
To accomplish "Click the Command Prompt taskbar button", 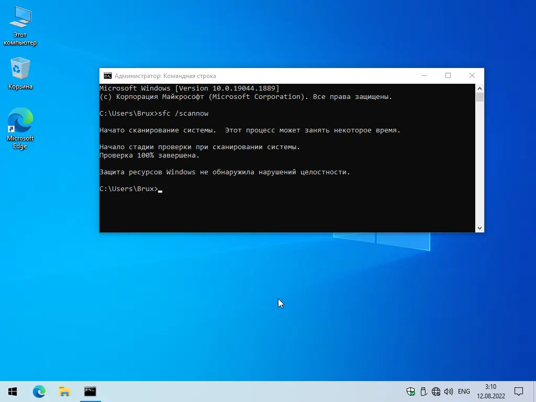I will click(90, 392).
